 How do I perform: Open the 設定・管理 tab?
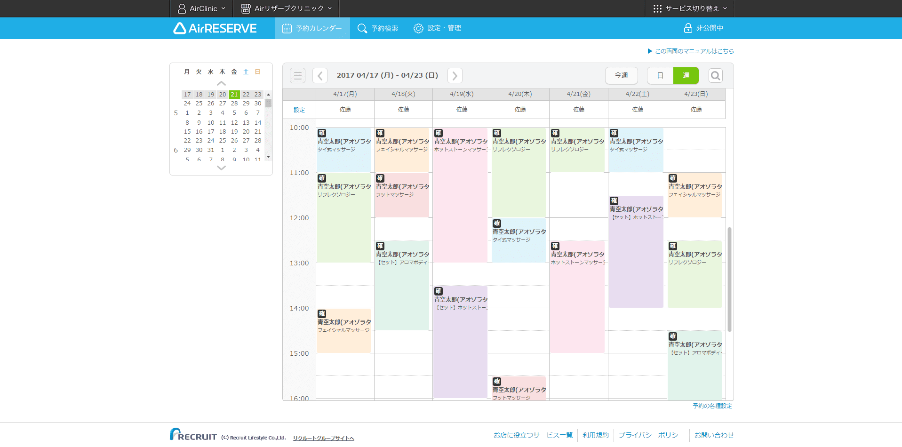point(437,28)
